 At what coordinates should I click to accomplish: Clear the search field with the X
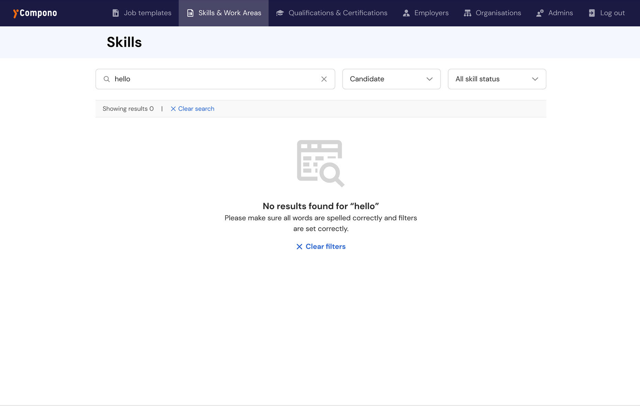324,79
